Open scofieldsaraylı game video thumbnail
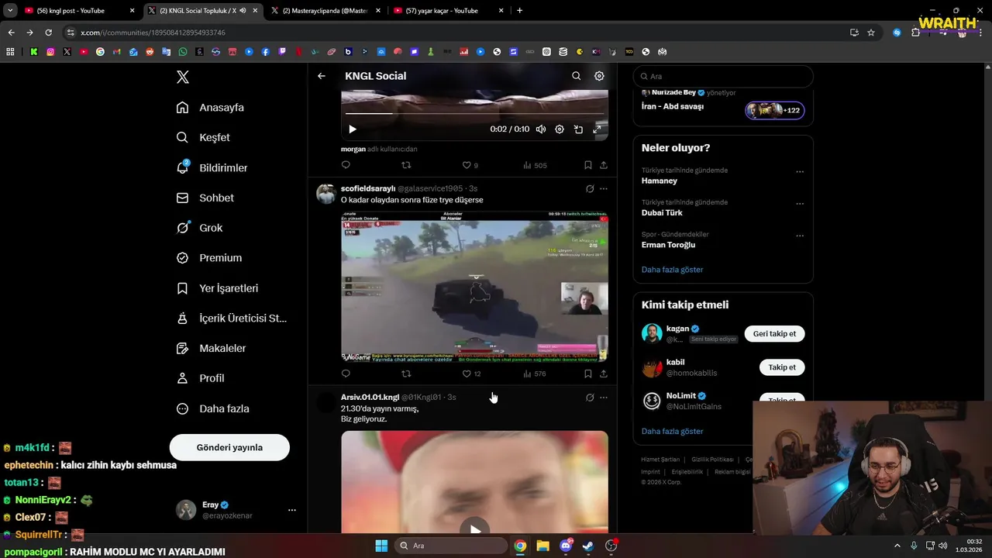The image size is (992, 558). coord(474,288)
